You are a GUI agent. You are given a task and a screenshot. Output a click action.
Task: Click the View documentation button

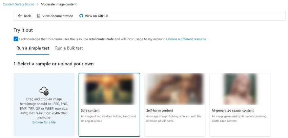[x=55, y=16]
